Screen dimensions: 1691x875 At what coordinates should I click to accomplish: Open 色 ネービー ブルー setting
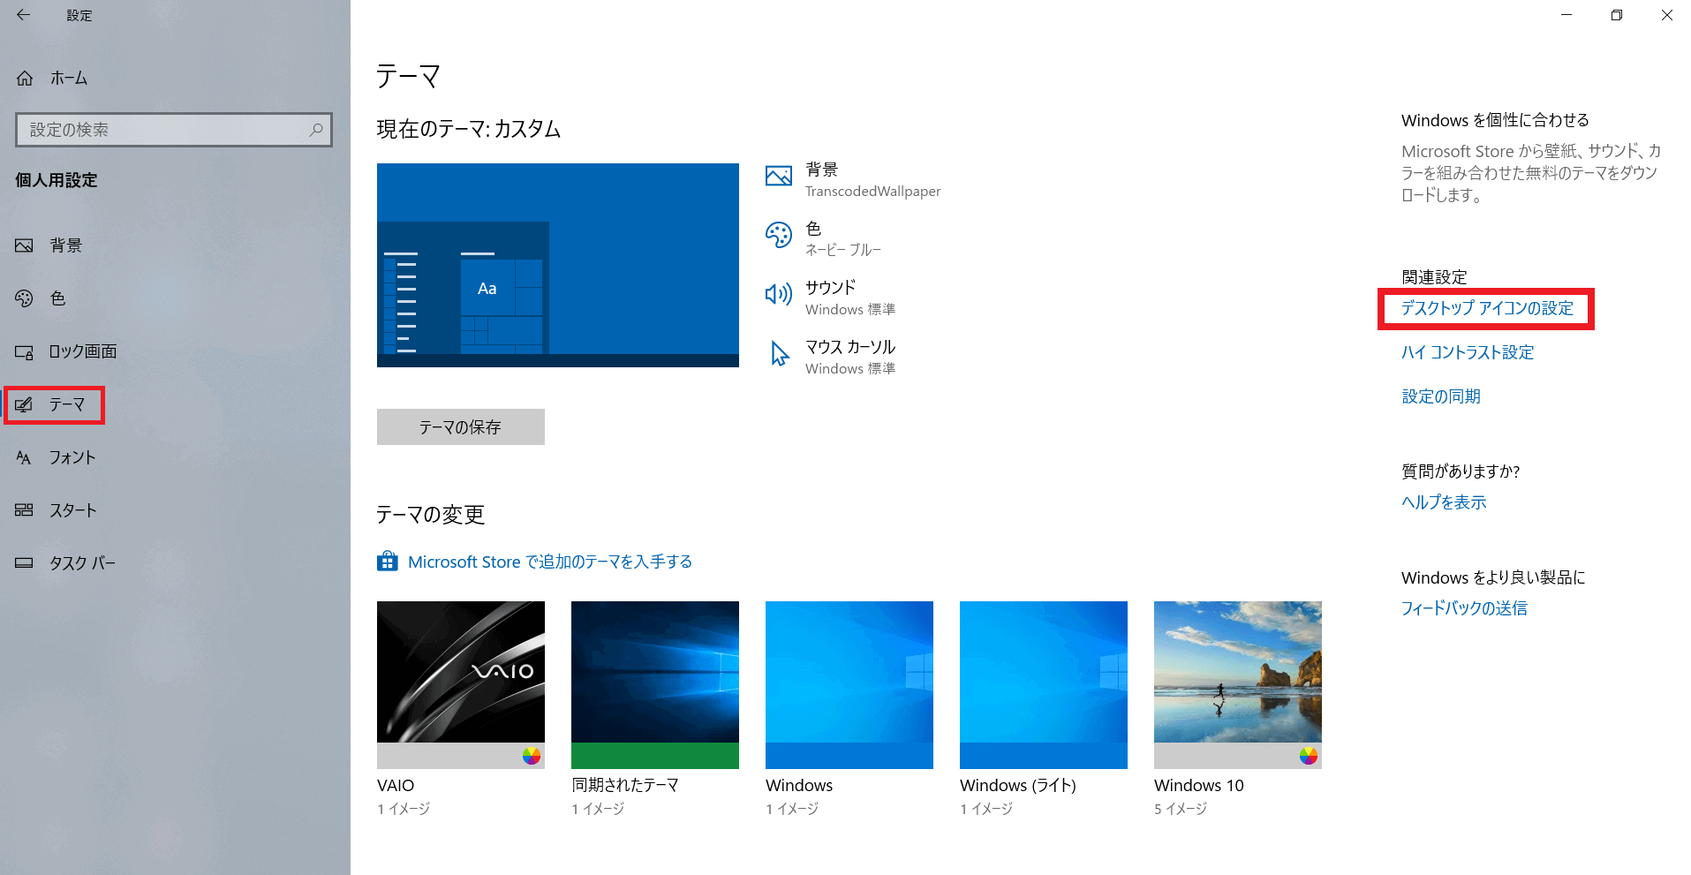coord(824,239)
